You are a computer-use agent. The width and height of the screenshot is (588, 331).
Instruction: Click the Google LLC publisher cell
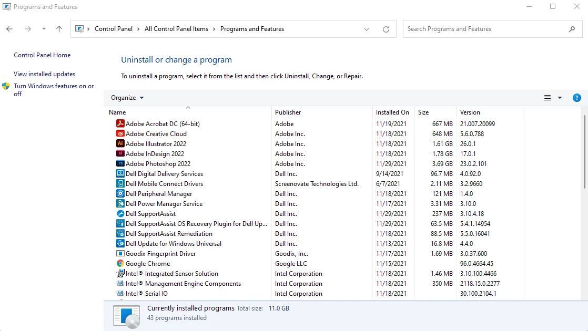tap(291, 263)
